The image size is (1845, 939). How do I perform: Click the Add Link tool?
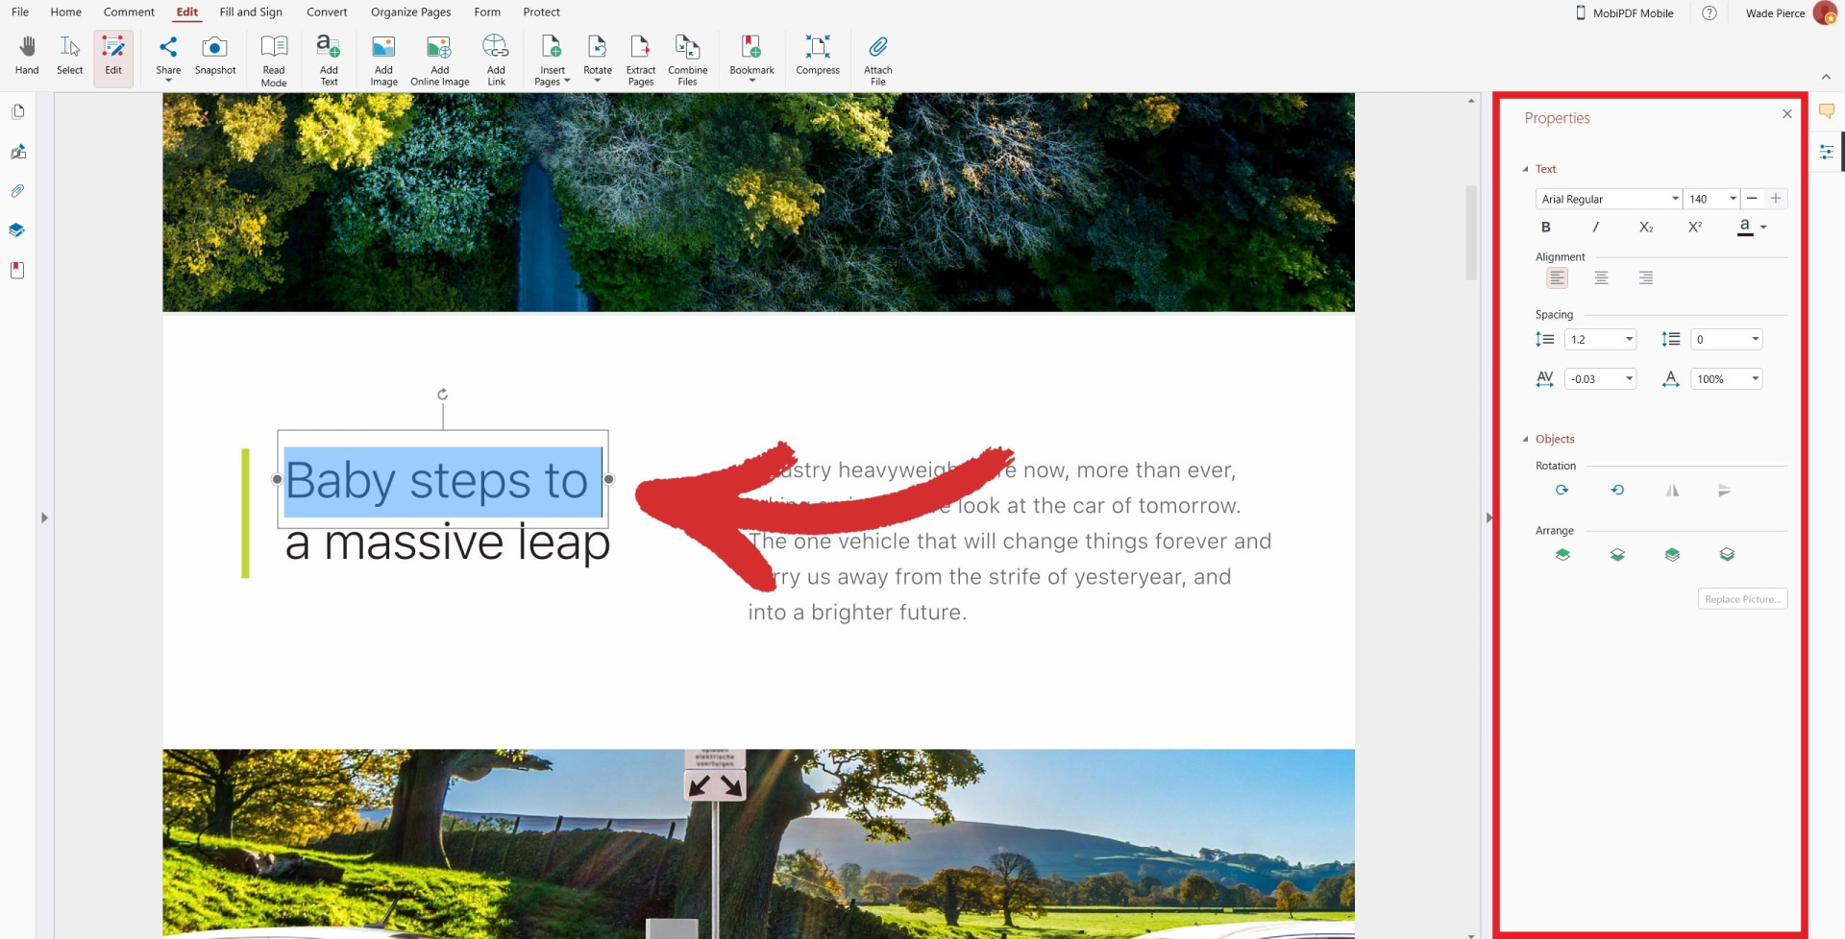pyautogui.click(x=495, y=56)
